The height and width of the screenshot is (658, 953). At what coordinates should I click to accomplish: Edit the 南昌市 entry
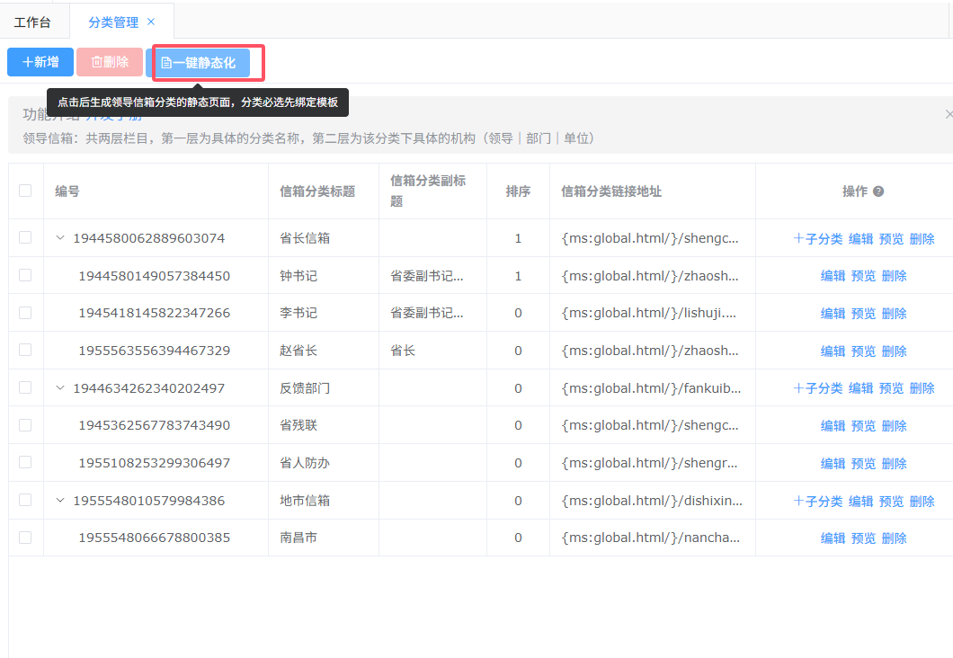click(833, 538)
